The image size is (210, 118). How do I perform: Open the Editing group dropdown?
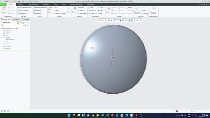119,16
